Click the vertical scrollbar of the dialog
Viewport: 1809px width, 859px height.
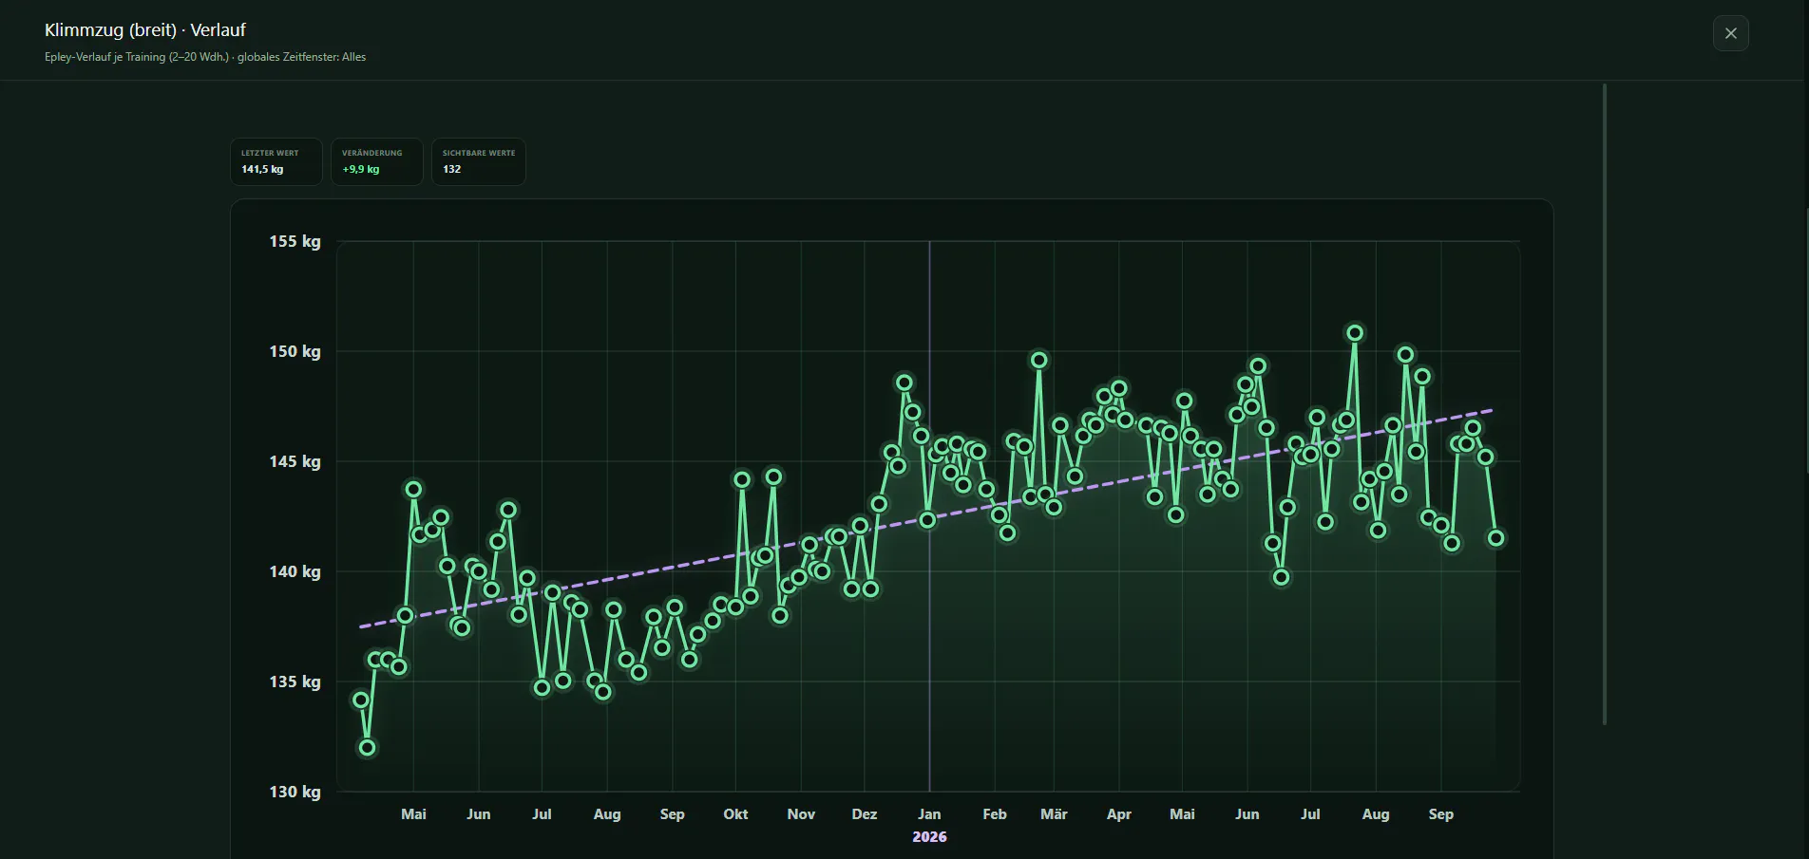pos(1604,404)
